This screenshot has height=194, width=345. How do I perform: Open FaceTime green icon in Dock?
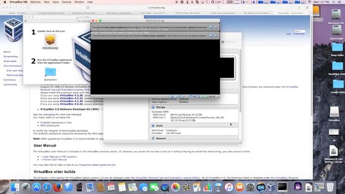154,188
